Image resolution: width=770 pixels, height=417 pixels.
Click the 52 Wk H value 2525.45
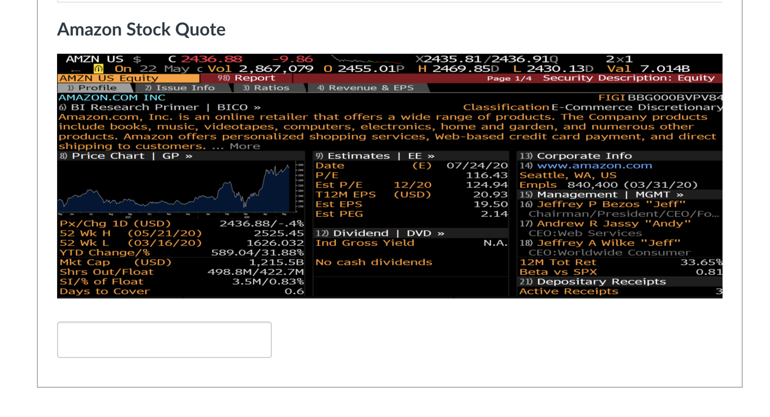(279, 233)
